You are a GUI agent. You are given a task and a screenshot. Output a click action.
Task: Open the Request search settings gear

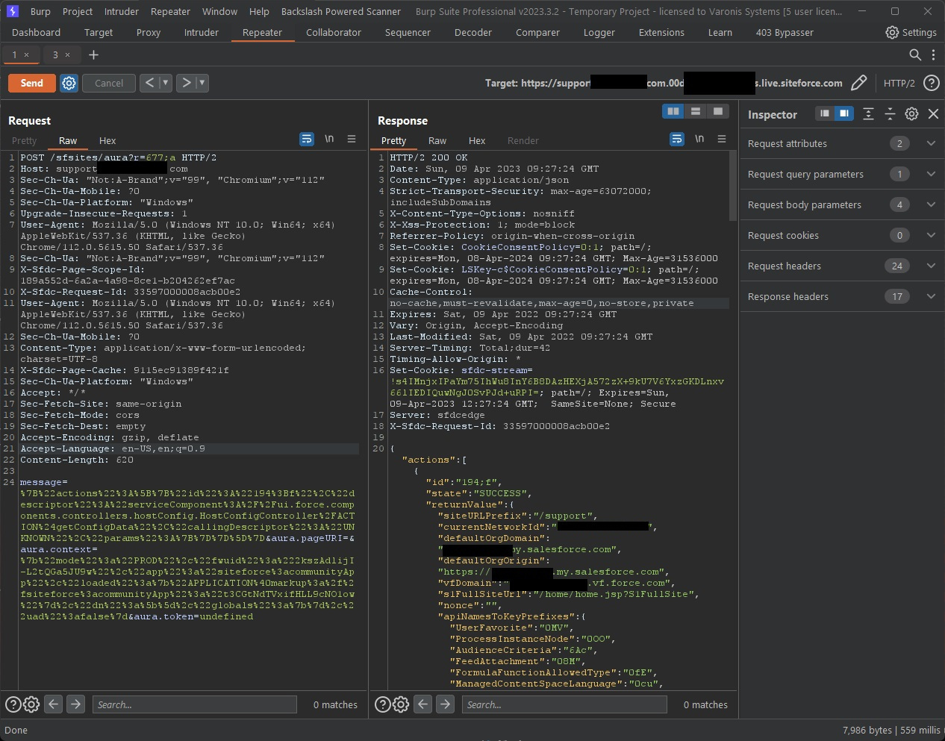(x=31, y=704)
